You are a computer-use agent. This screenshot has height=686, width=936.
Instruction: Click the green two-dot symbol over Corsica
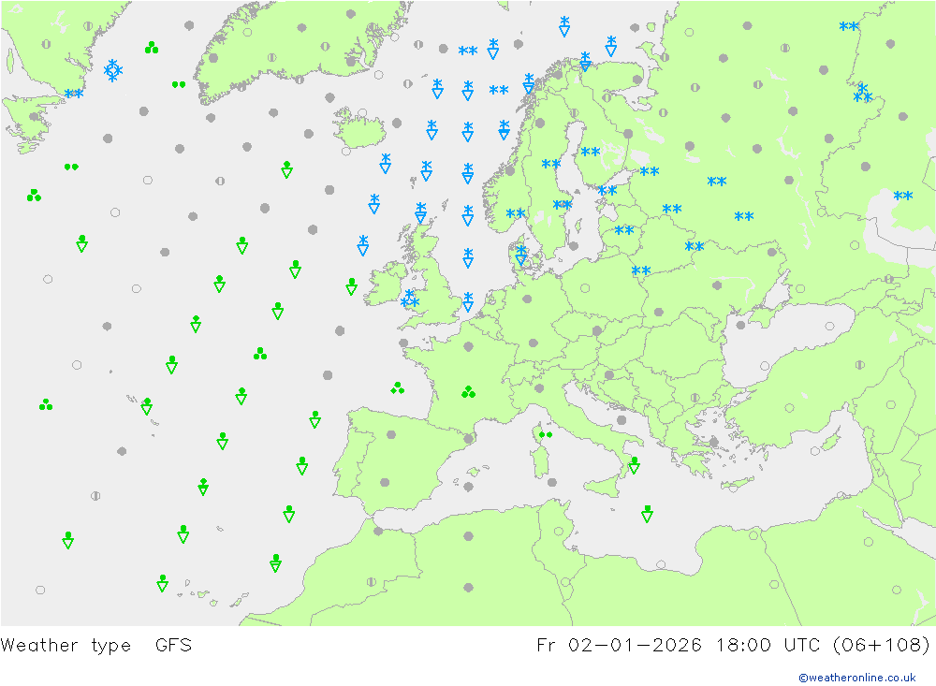pos(546,434)
